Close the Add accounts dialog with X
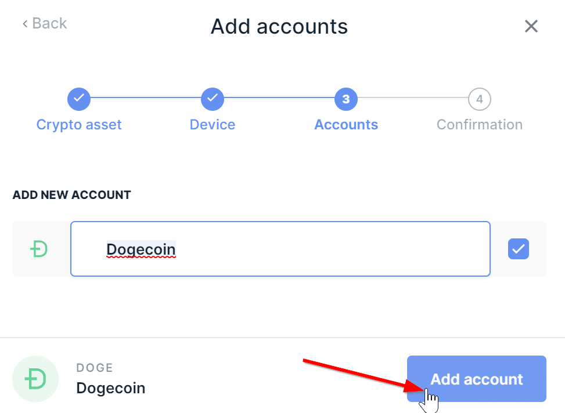 531,26
